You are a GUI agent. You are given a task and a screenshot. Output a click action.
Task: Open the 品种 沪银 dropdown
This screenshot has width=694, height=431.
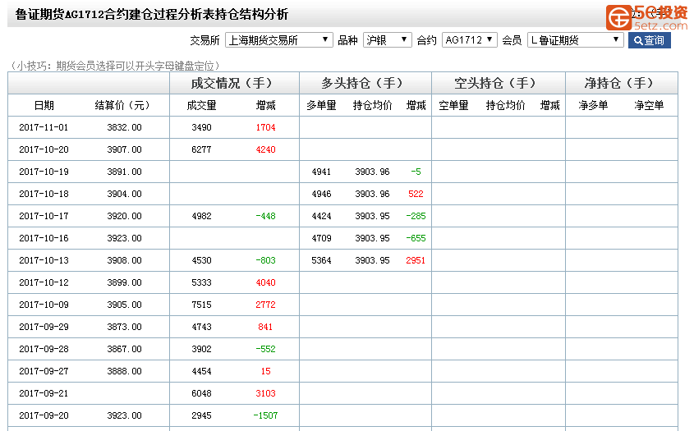click(x=388, y=40)
